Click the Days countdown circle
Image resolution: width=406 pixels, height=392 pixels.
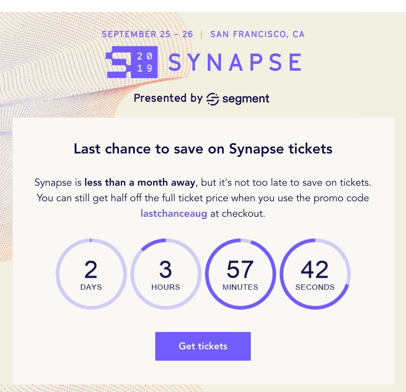(x=91, y=274)
